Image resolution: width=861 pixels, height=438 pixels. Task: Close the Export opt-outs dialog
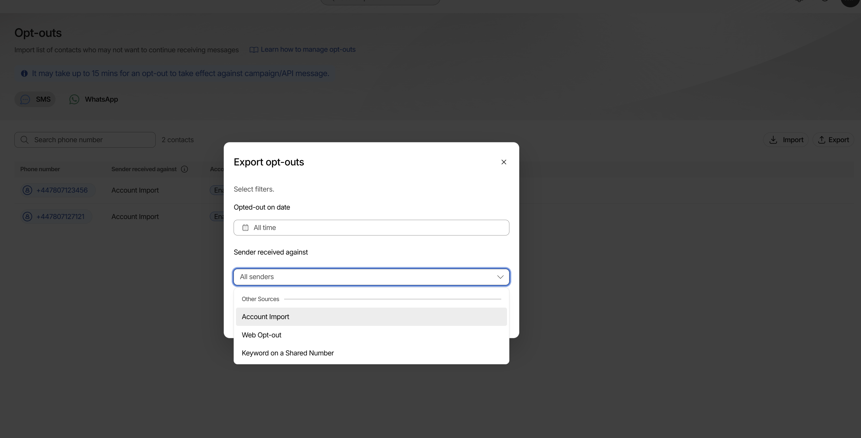504,162
